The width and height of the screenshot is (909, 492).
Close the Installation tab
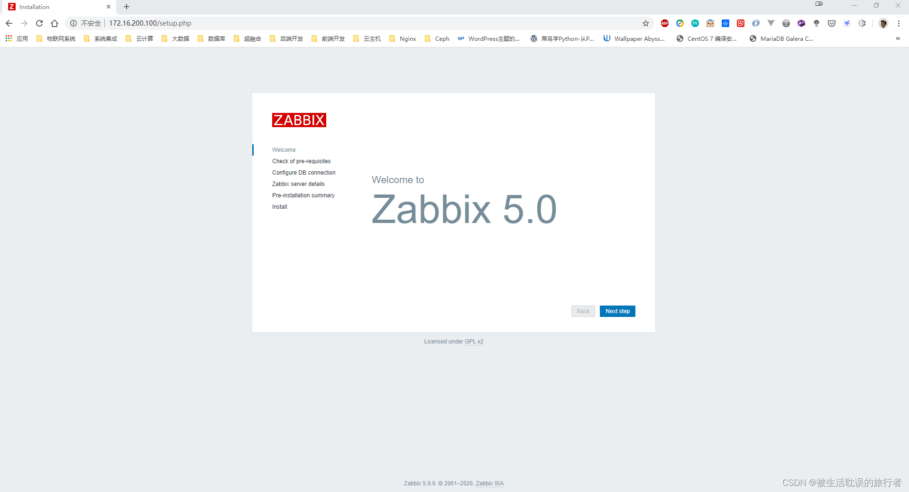(109, 7)
